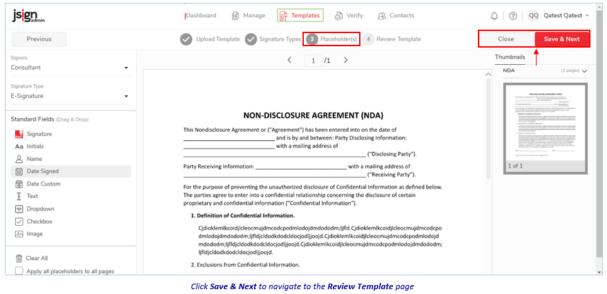Open notifications bell icon
Viewport: 607px width, 294px height.
tap(494, 16)
